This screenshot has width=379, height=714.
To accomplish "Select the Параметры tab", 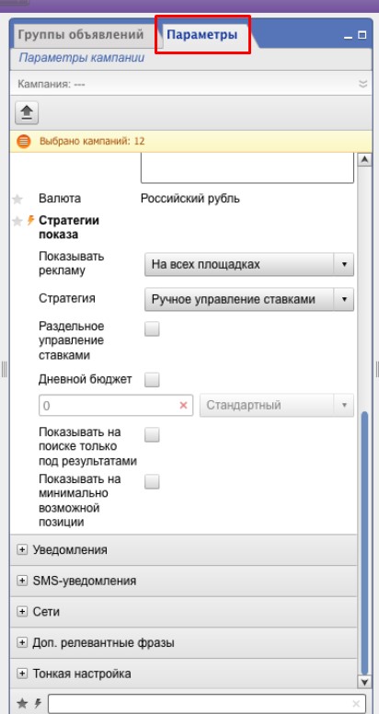I will 202,35.
